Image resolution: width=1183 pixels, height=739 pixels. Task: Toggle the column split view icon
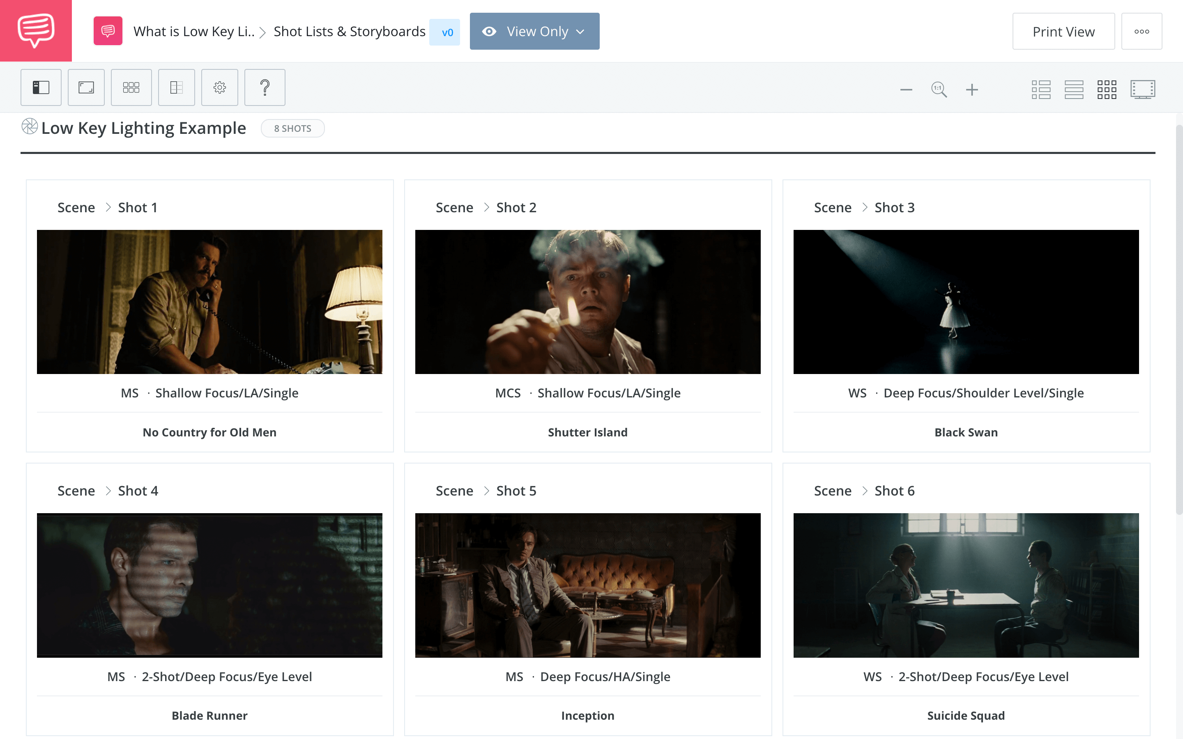[x=177, y=87]
